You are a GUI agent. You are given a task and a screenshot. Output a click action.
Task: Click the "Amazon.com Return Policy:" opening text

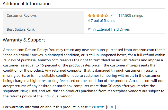tap(25, 49)
